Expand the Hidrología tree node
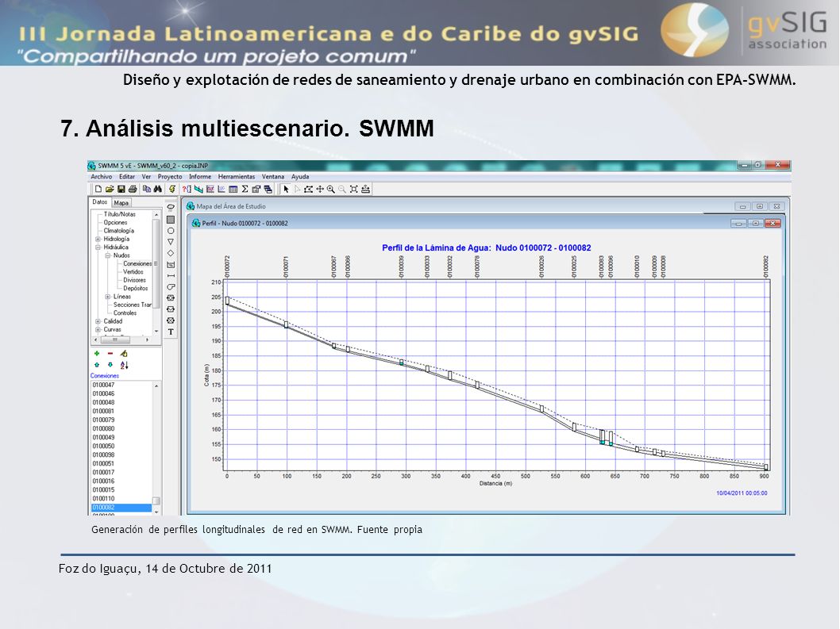Viewport: 840px width, 629px height. (98, 240)
